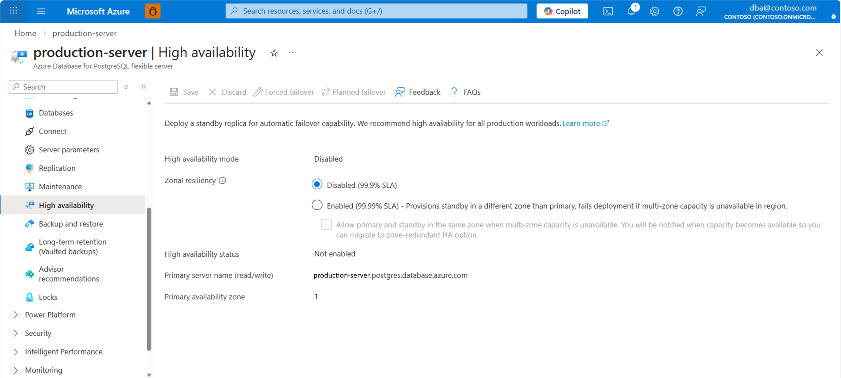Click the sidebar vertical scrollbar thumb

point(149,279)
